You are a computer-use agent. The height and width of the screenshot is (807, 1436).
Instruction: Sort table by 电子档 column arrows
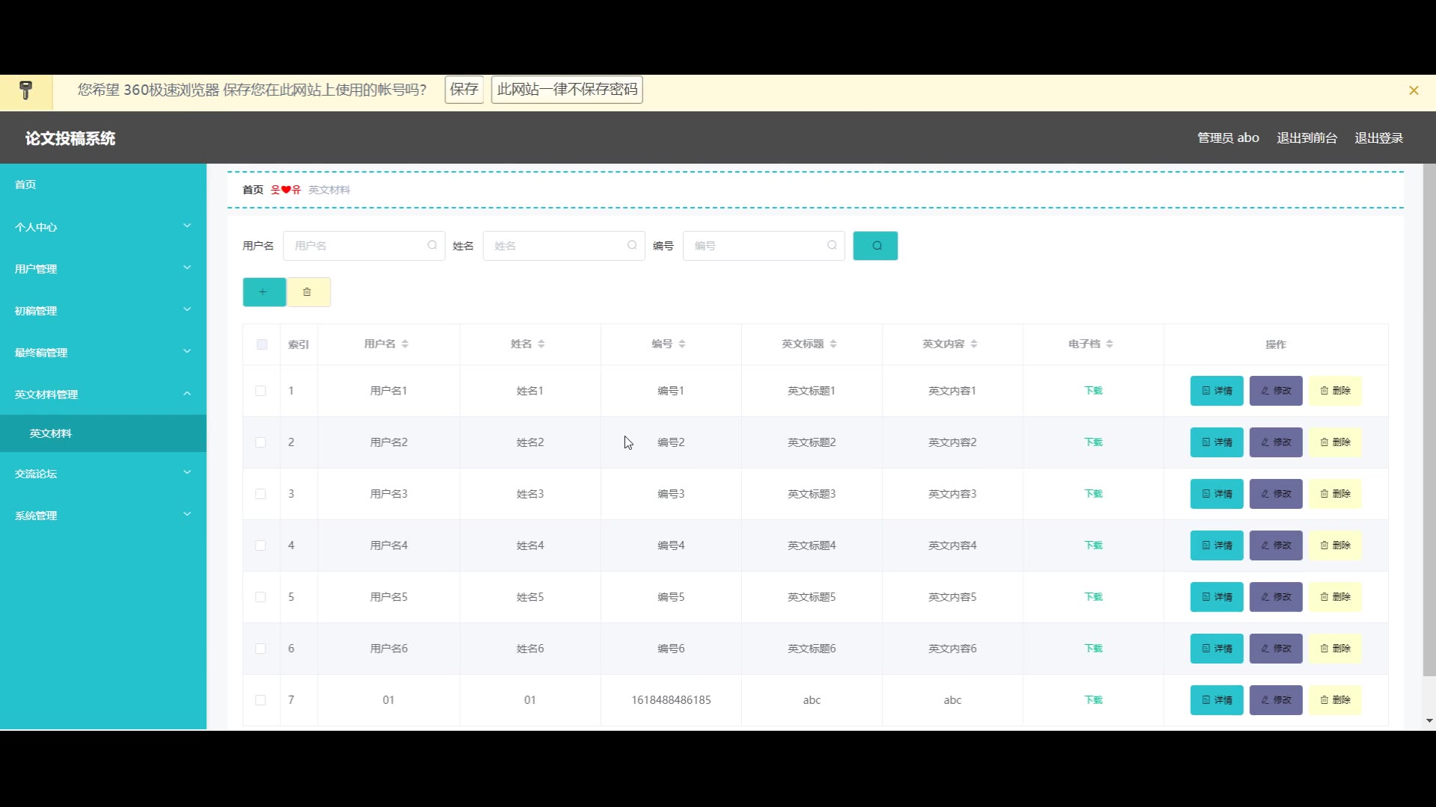click(1109, 344)
